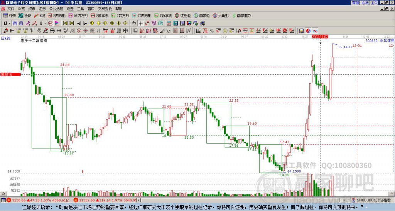Click the up-triangle button at bottom-left
The width and height of the screenshot is (395, 211).
(4, 194)
